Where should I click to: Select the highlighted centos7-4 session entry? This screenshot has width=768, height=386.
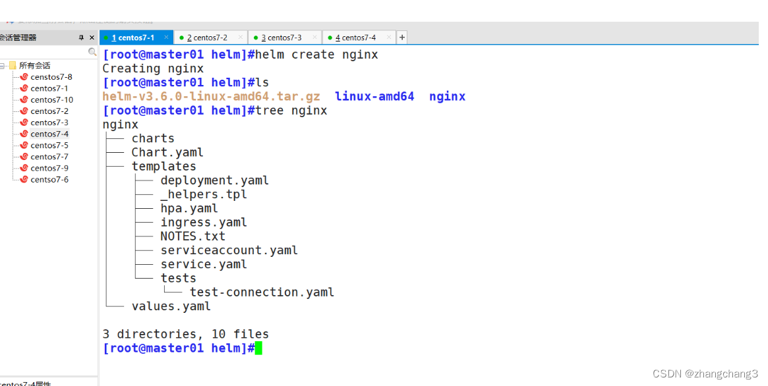pyautogui.click(x=49, y=134)
